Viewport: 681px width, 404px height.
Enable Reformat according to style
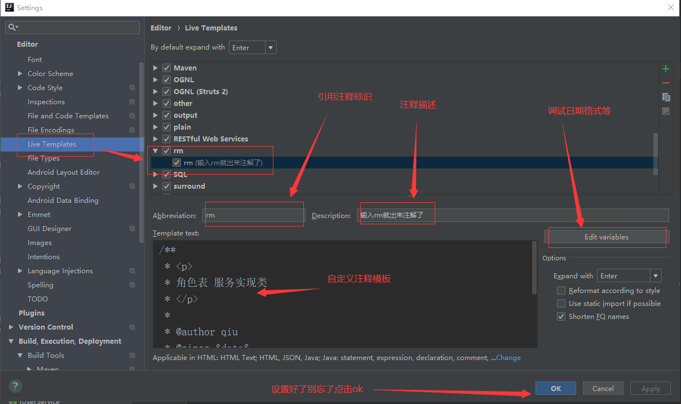pyautogui.click(x=561, y=291)
